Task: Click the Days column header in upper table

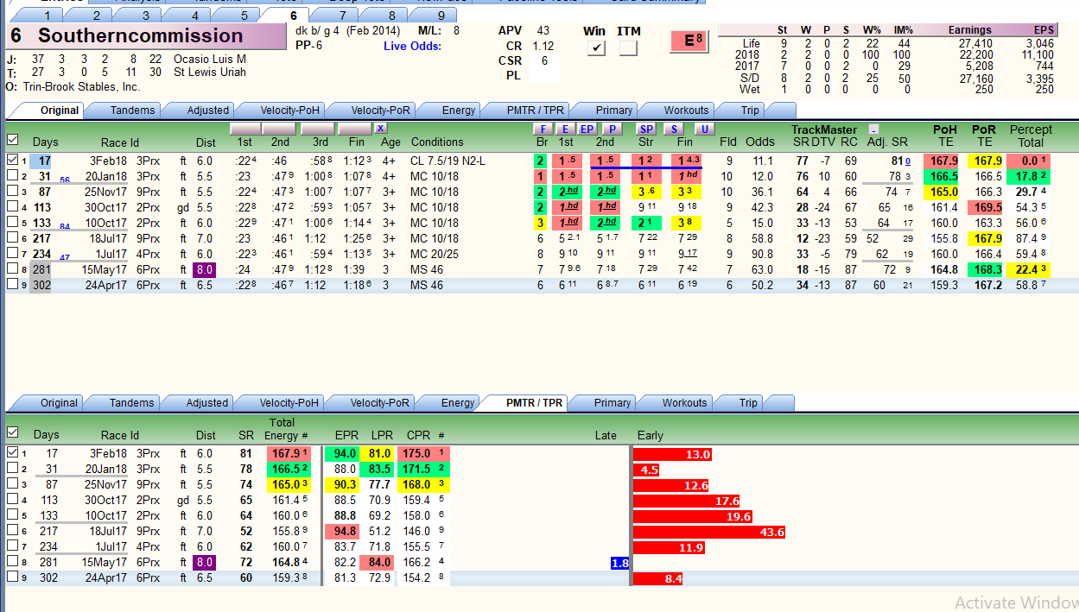Action: pos(46,142)
